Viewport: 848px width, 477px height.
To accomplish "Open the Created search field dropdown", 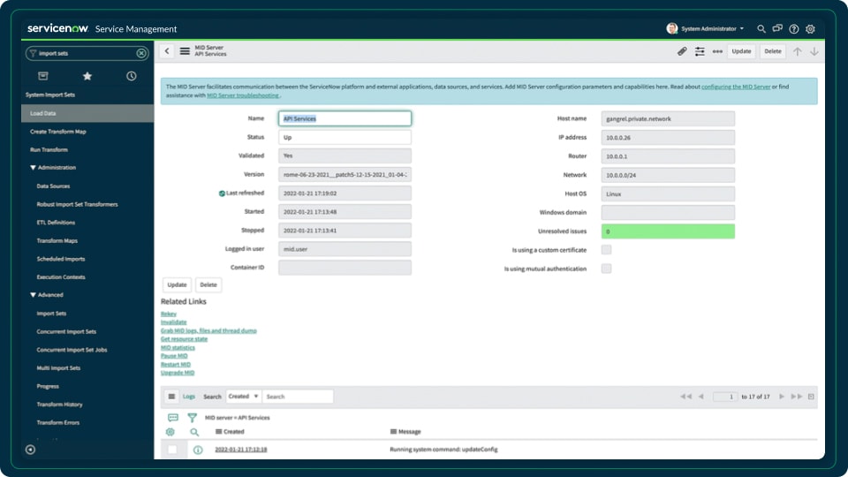I will 244,397.
